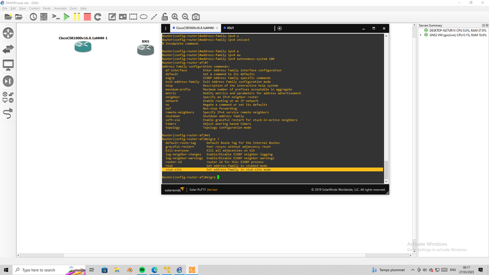Toggle show/hide interface labels icon
This screenshot has height=275, width=489.
pyautogui.click(x=44, y=17)
